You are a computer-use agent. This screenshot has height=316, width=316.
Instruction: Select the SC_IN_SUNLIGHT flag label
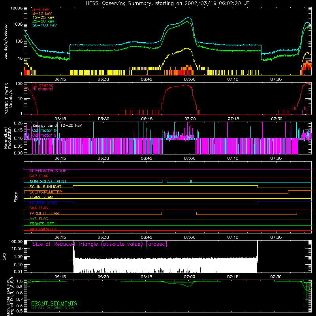[45, 186]
